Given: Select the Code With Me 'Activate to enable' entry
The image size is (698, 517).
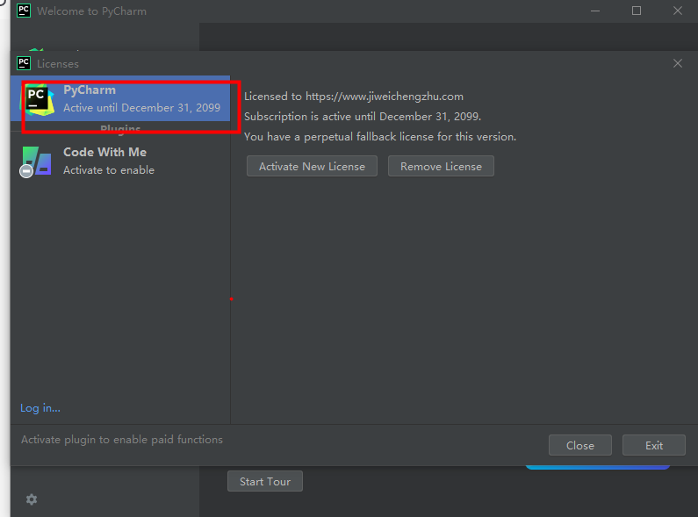Looking at the screenshot, I should coord(109,170).
